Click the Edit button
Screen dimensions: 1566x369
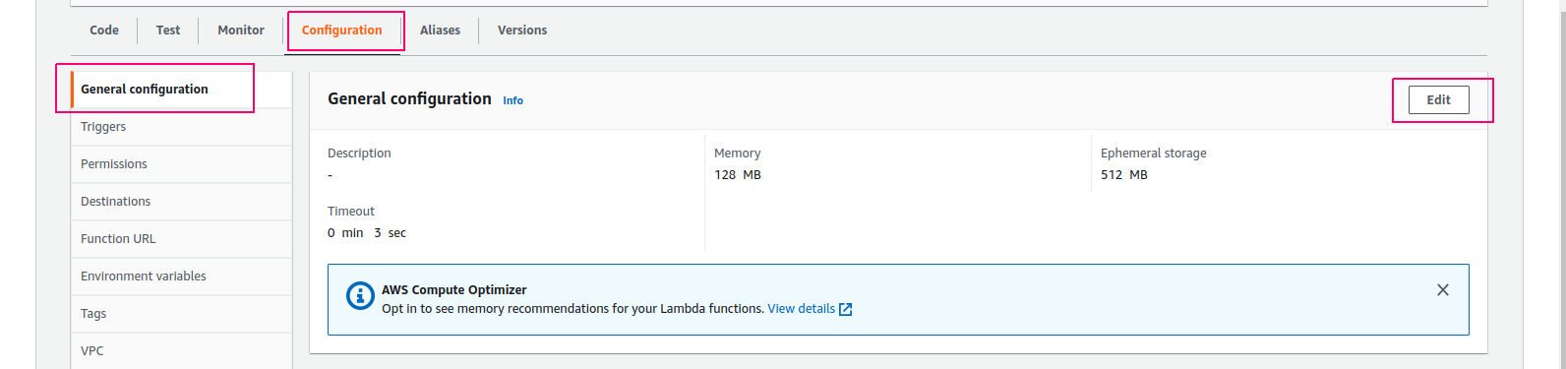click(x=1438, y=99)
